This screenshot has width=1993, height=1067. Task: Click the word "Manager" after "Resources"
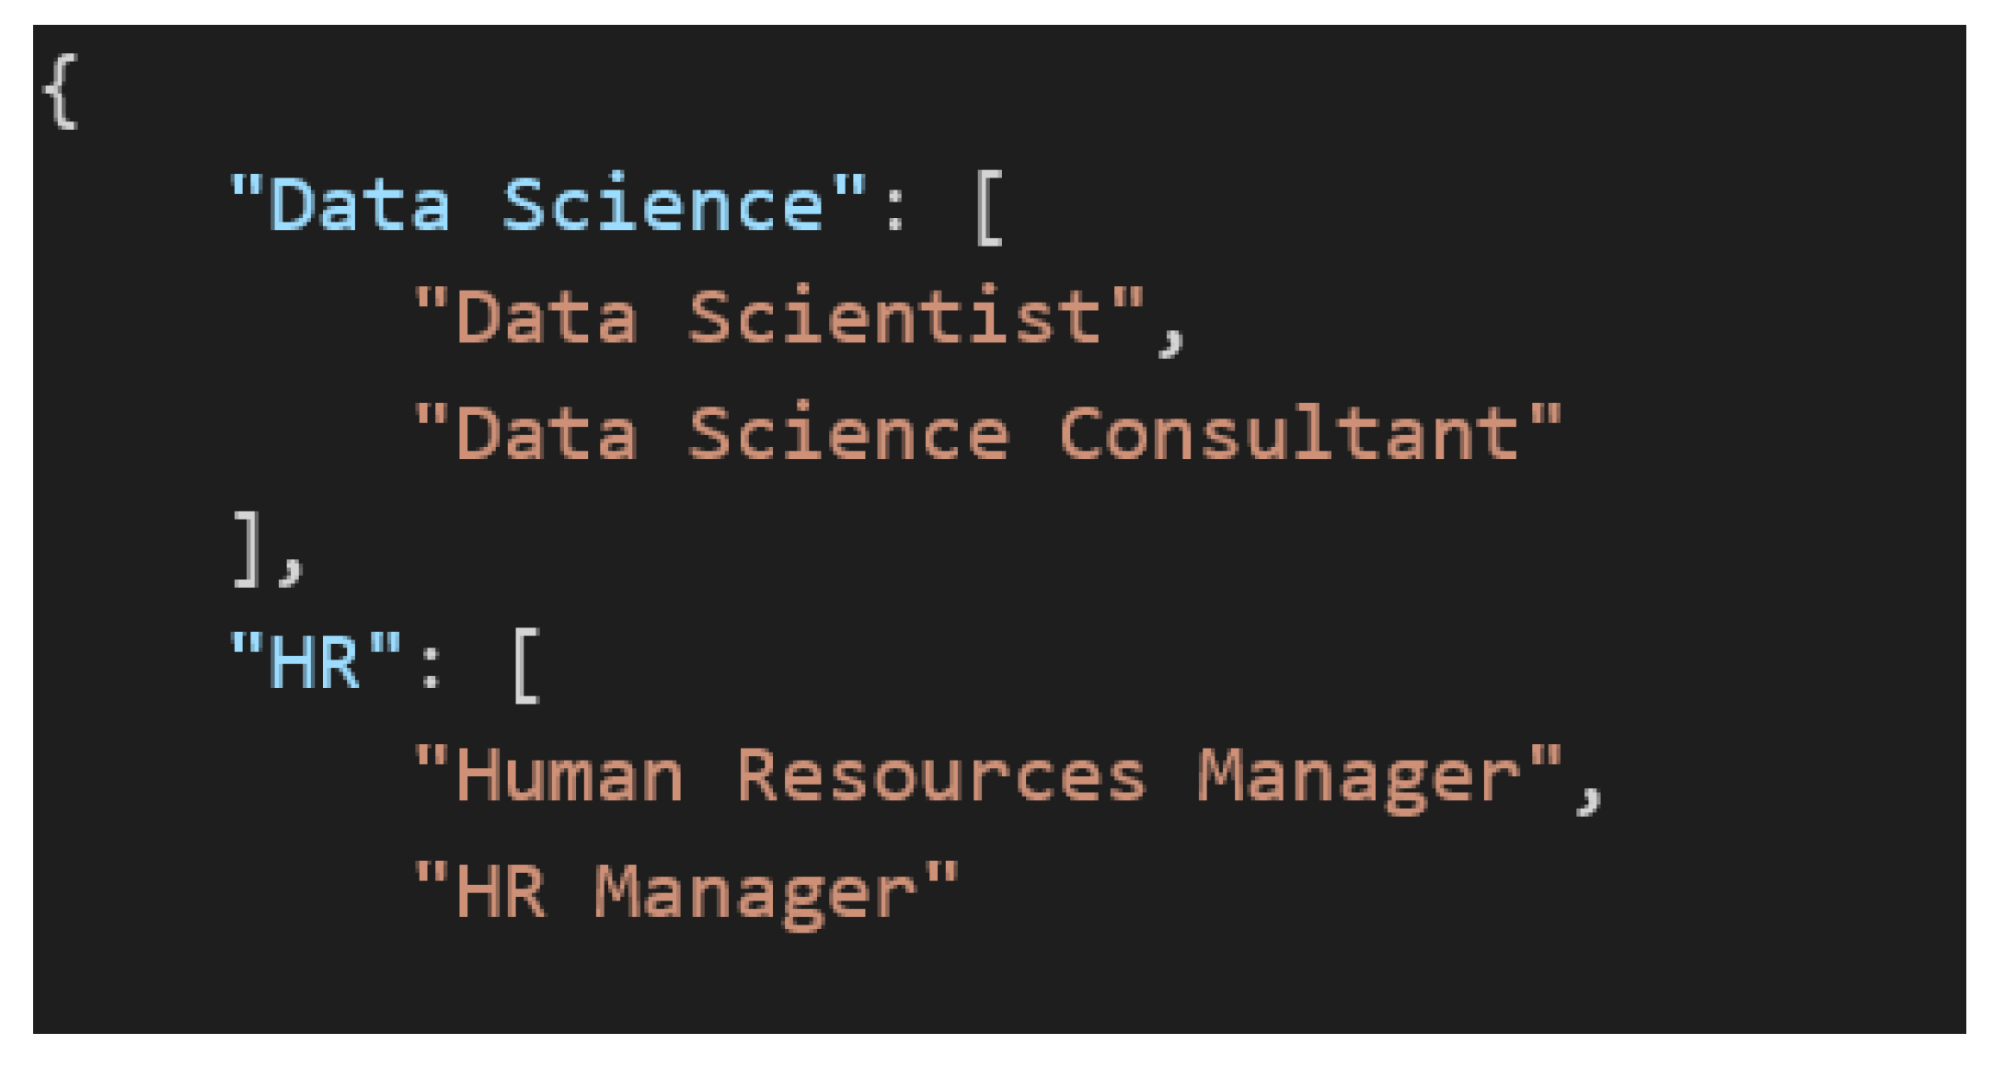[x=1358, y=778]
